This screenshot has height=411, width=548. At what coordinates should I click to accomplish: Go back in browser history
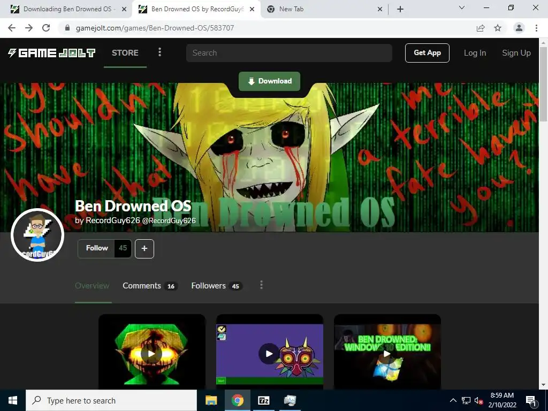[x=12, y=28]
